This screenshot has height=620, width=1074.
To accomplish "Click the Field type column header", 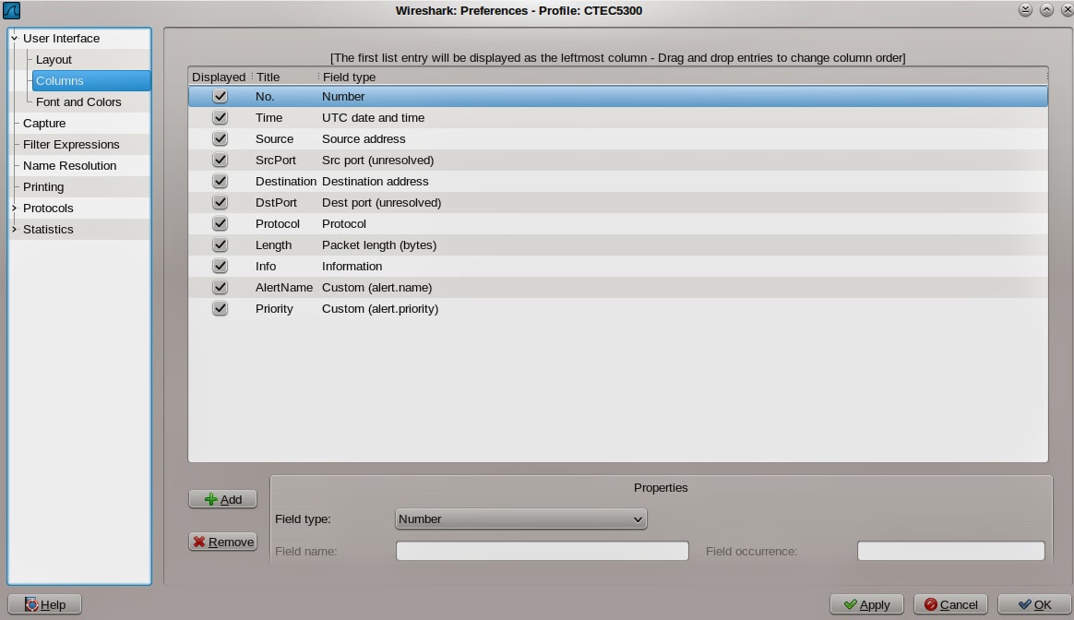I will (x=349, y=77).
